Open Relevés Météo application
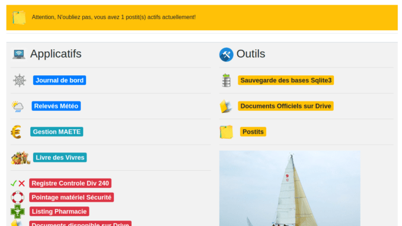402x226 pixels. point(56,106)
